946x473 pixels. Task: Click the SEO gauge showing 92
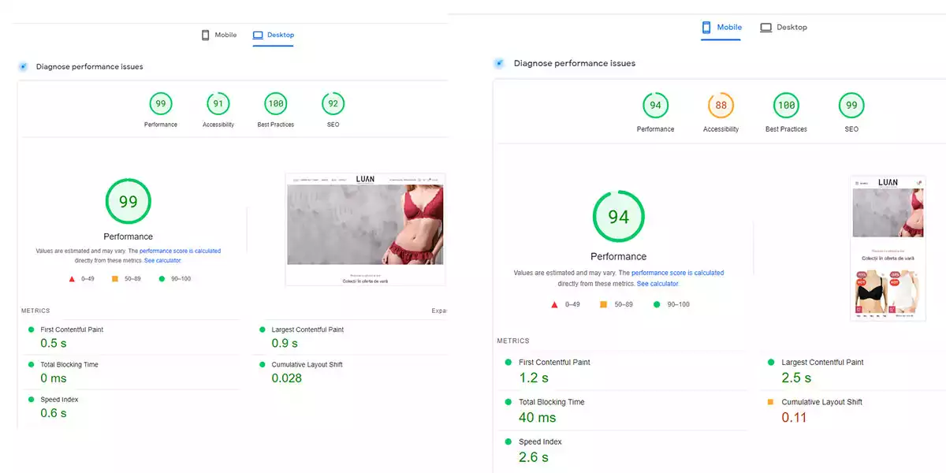click(x=333, y=103)
